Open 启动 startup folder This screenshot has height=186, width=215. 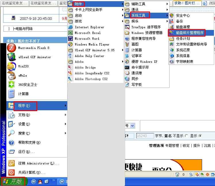tap(96, 16)
